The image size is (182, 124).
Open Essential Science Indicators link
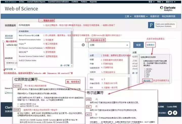click(58, 2)
